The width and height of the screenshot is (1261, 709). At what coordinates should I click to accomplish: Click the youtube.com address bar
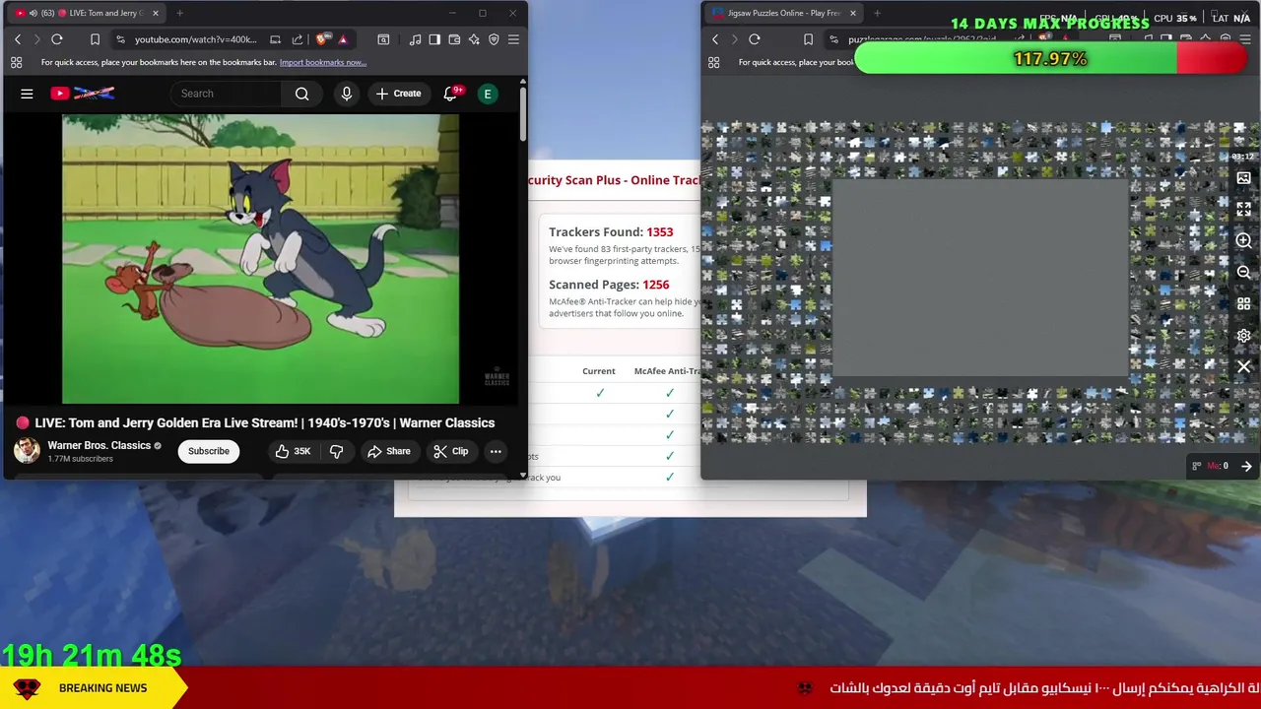pyautogui.click(x=195, y=39)
